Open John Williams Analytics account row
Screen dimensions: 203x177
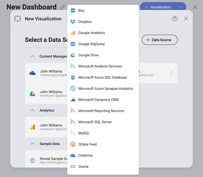46,127
